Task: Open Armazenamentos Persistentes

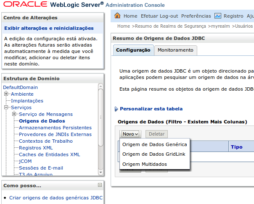Action: click(55, 128)
